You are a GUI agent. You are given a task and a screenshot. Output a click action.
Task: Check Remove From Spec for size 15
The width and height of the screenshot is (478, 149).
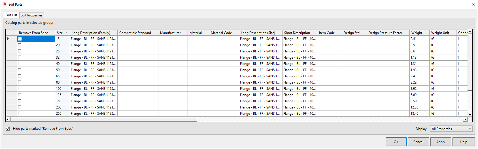20,39
